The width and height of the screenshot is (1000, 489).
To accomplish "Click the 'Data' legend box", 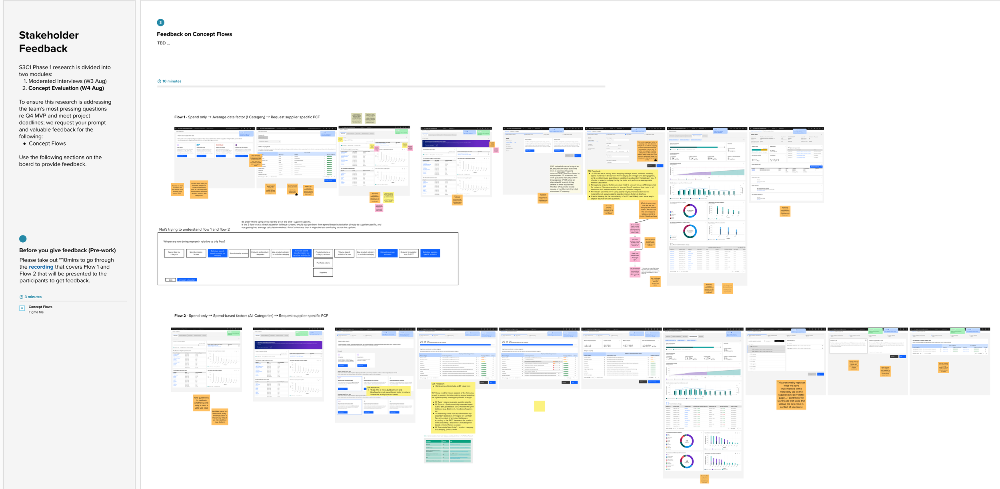I will click(170, 280).
